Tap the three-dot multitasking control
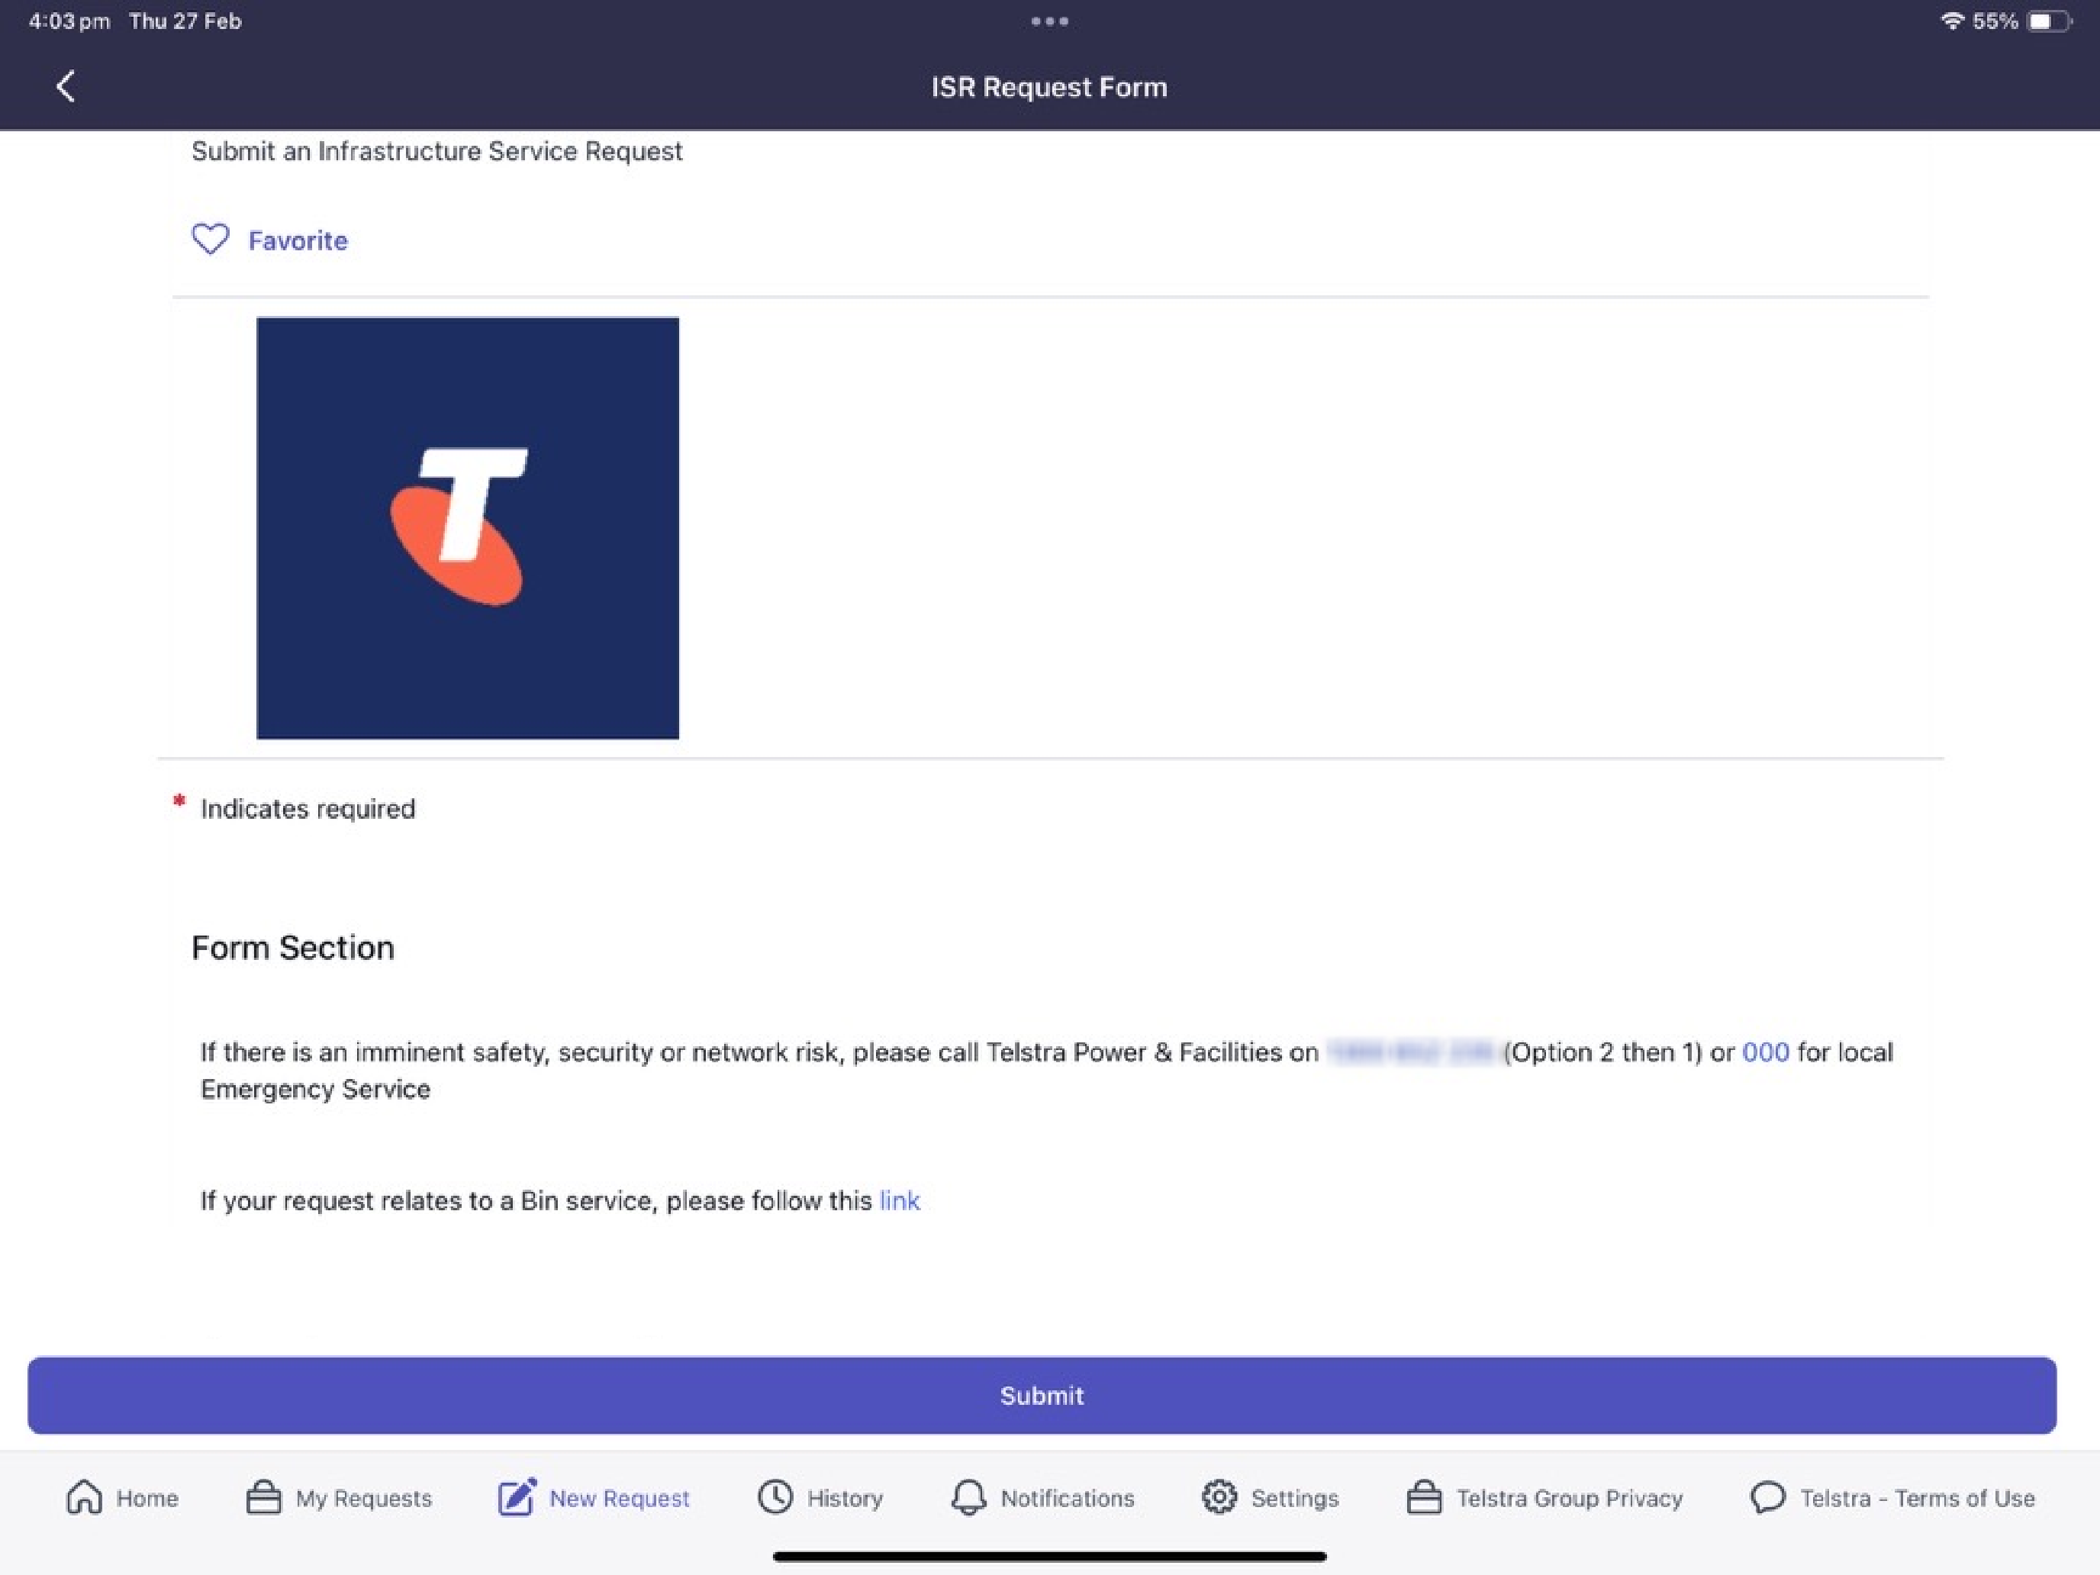Viewport: 2100px width, 1575px height. [x=1049, y=21]
